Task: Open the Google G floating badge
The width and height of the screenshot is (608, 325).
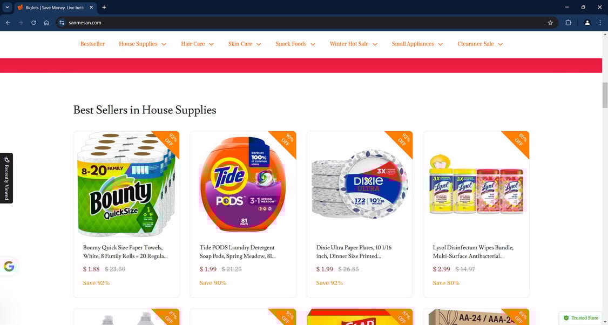Action: 9,267
